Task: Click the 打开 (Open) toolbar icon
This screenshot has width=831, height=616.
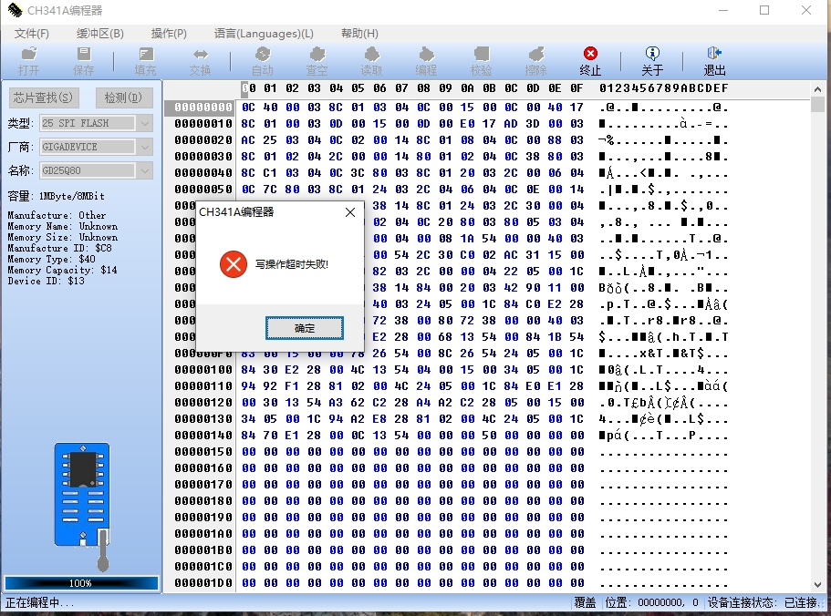Action: [x=28, y=61]
